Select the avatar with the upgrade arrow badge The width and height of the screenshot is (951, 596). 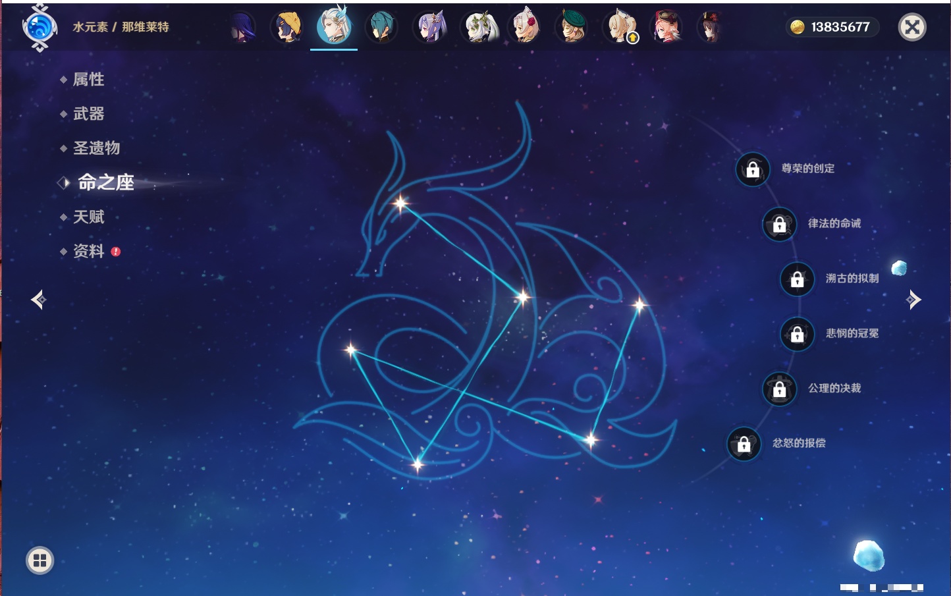point(620,28)
